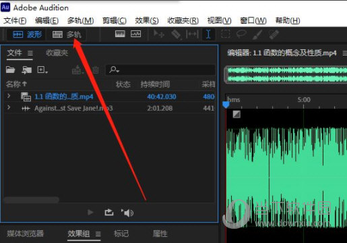Image resolution: width=347 pixels, height=243 pixels.
Task: Select the Time Selection tool
Action: point(208,34)
